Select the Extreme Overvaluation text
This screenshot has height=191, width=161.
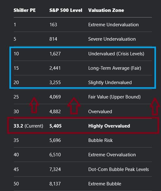coord(112,155)
